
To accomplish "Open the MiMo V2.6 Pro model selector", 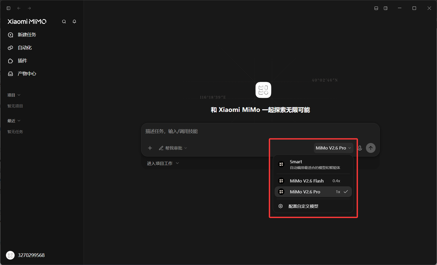I will coord(333,148).
